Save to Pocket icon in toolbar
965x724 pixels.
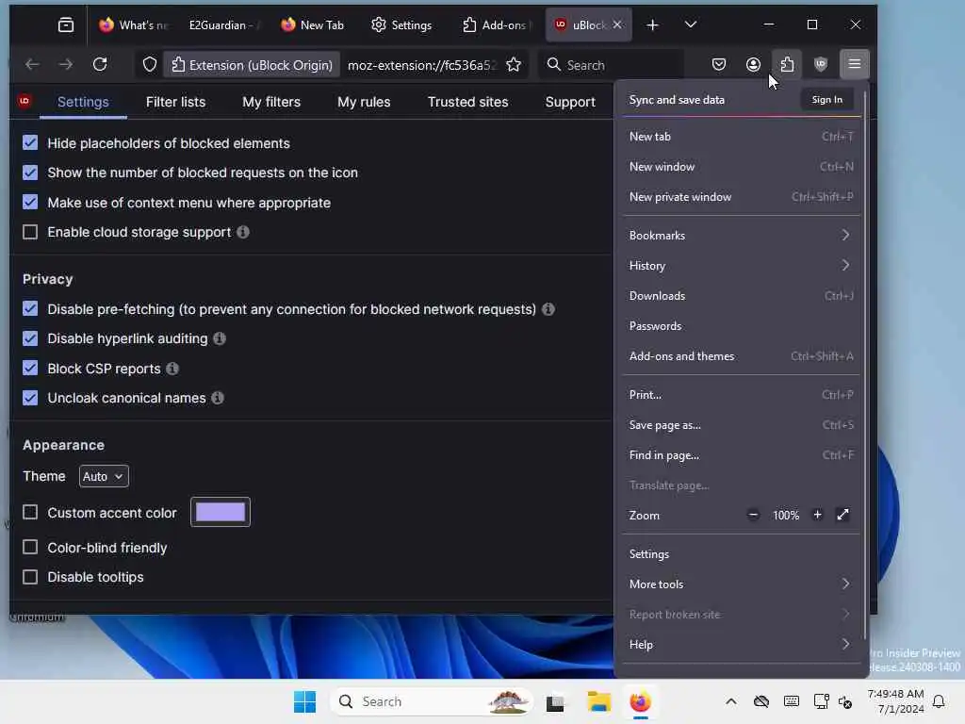click(x=719, y=64)
